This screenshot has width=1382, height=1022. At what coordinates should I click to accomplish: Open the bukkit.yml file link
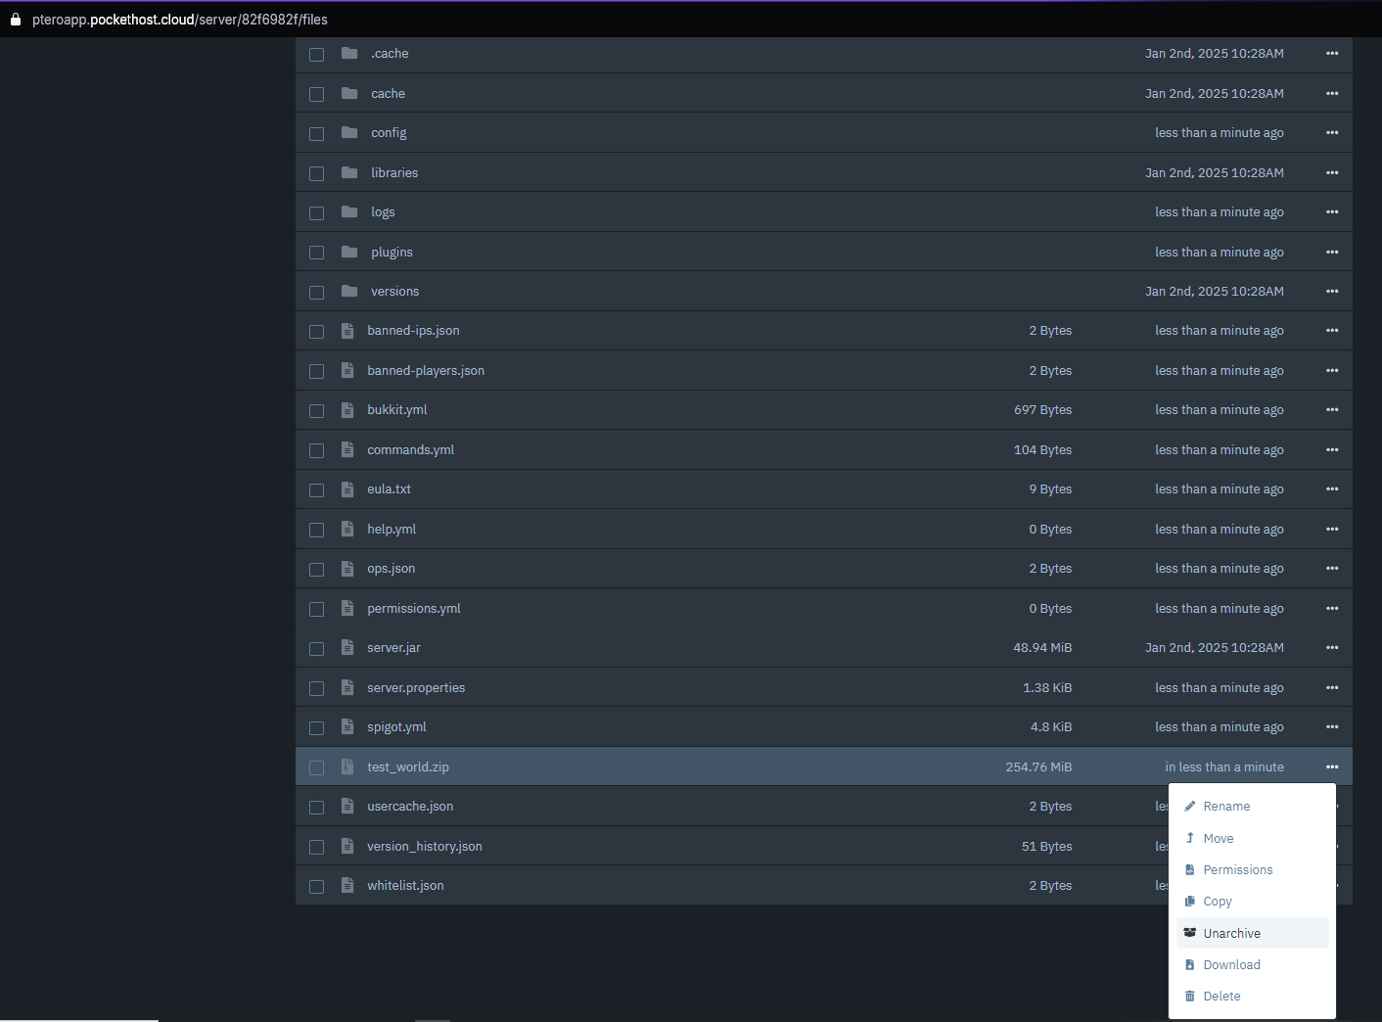pyautogui.click(x=397, y=409)
